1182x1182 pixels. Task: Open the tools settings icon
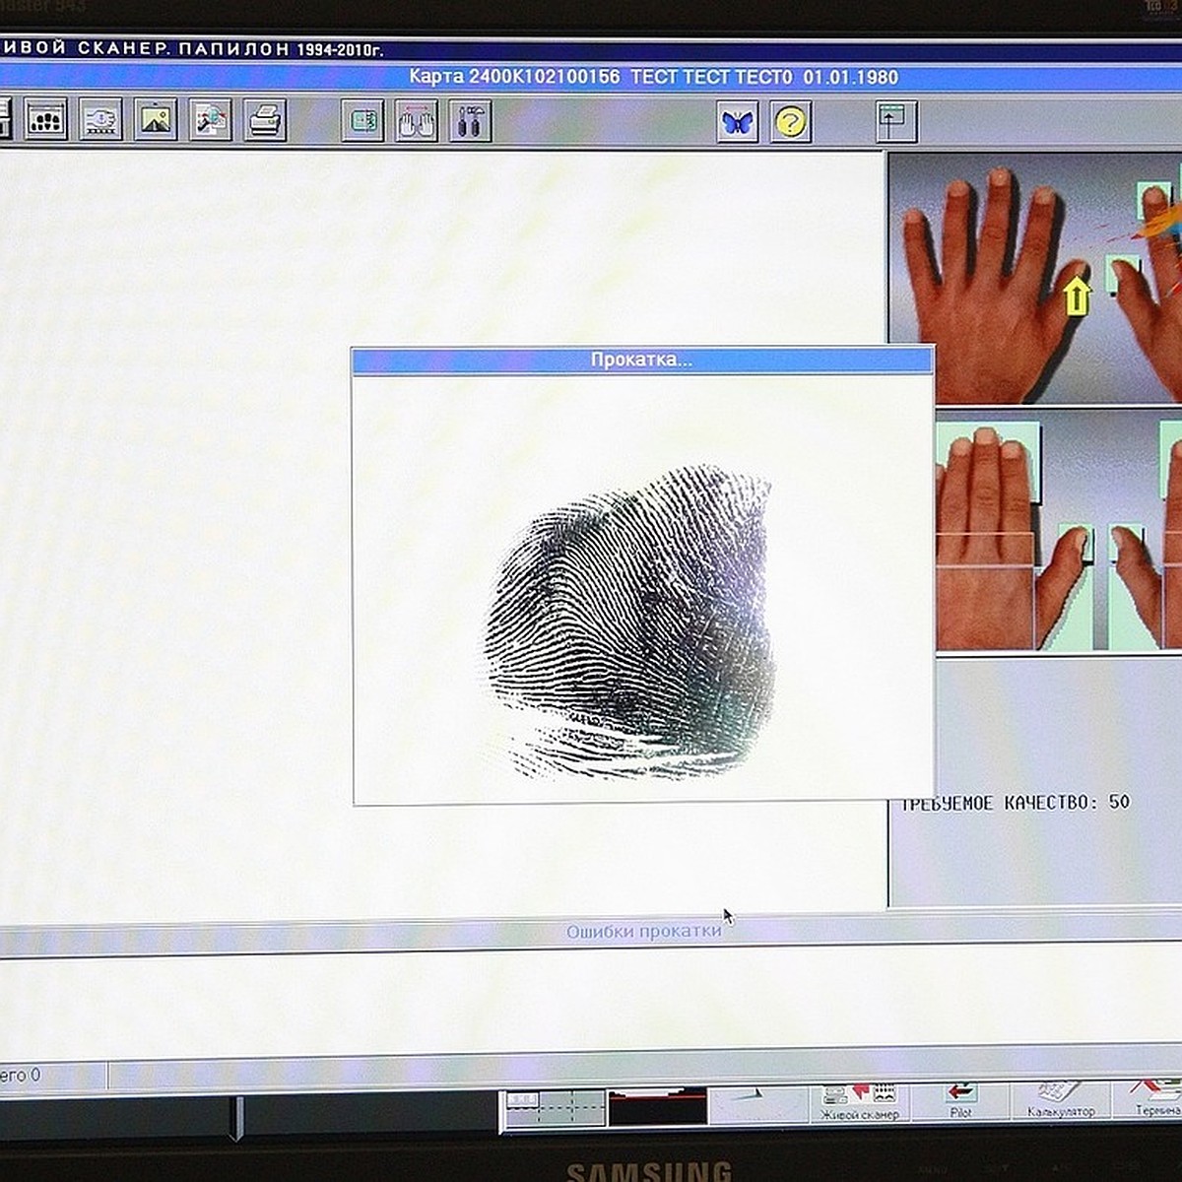(x=470, y=121)
